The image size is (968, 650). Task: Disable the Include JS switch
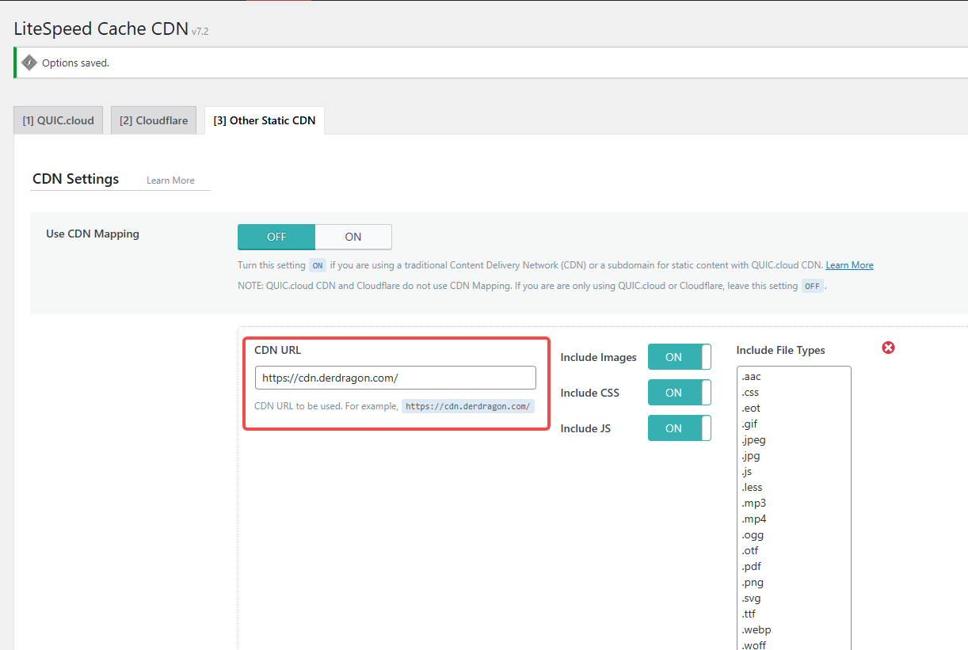679,428
